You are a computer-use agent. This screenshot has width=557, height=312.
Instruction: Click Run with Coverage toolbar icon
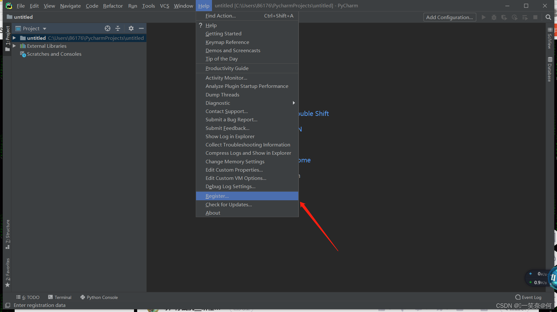click(504, 17)
